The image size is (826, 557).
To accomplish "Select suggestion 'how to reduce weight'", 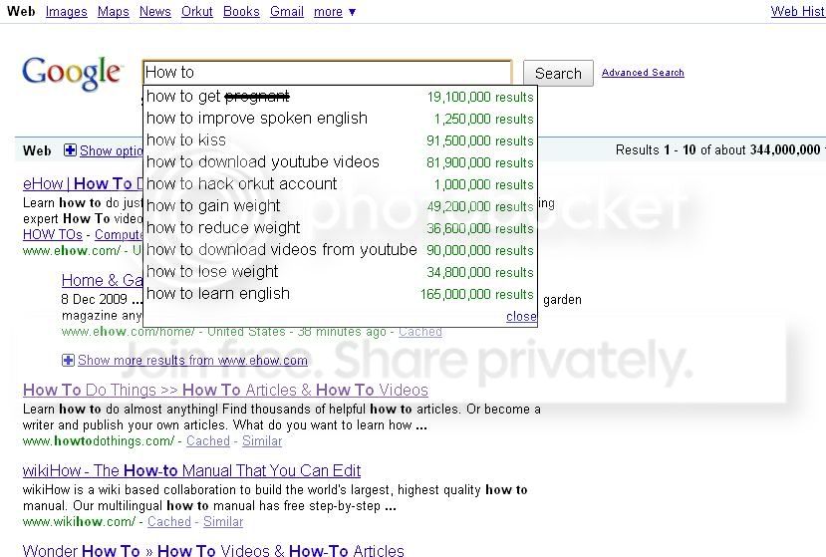I will (x=341, y=228).
